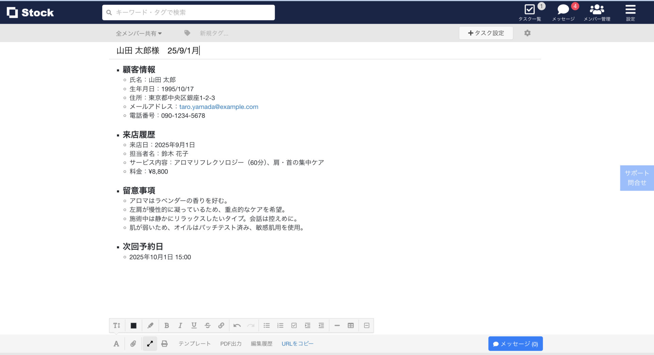Insert a hyperlink with the link icon
Screen dimensions: 654x355
(x=221, y=325)
